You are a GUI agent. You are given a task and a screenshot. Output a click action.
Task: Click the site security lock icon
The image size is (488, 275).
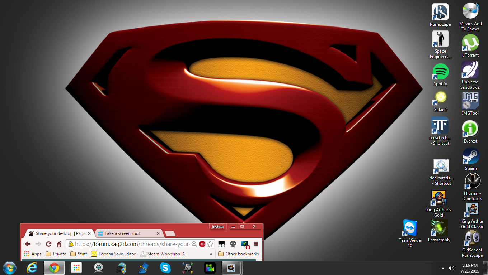tap(71, 244)
